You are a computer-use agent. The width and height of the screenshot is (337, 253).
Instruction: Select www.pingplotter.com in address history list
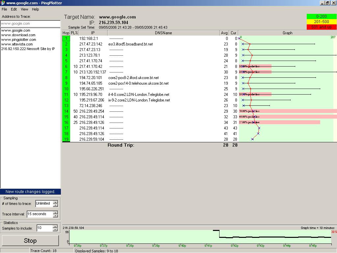[18, 40]
